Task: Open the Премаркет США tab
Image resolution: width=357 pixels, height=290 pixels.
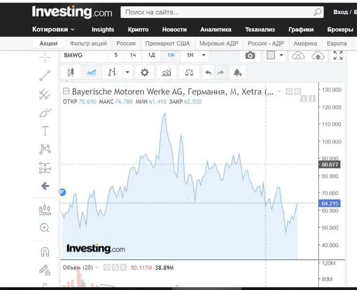Action: 167,43
